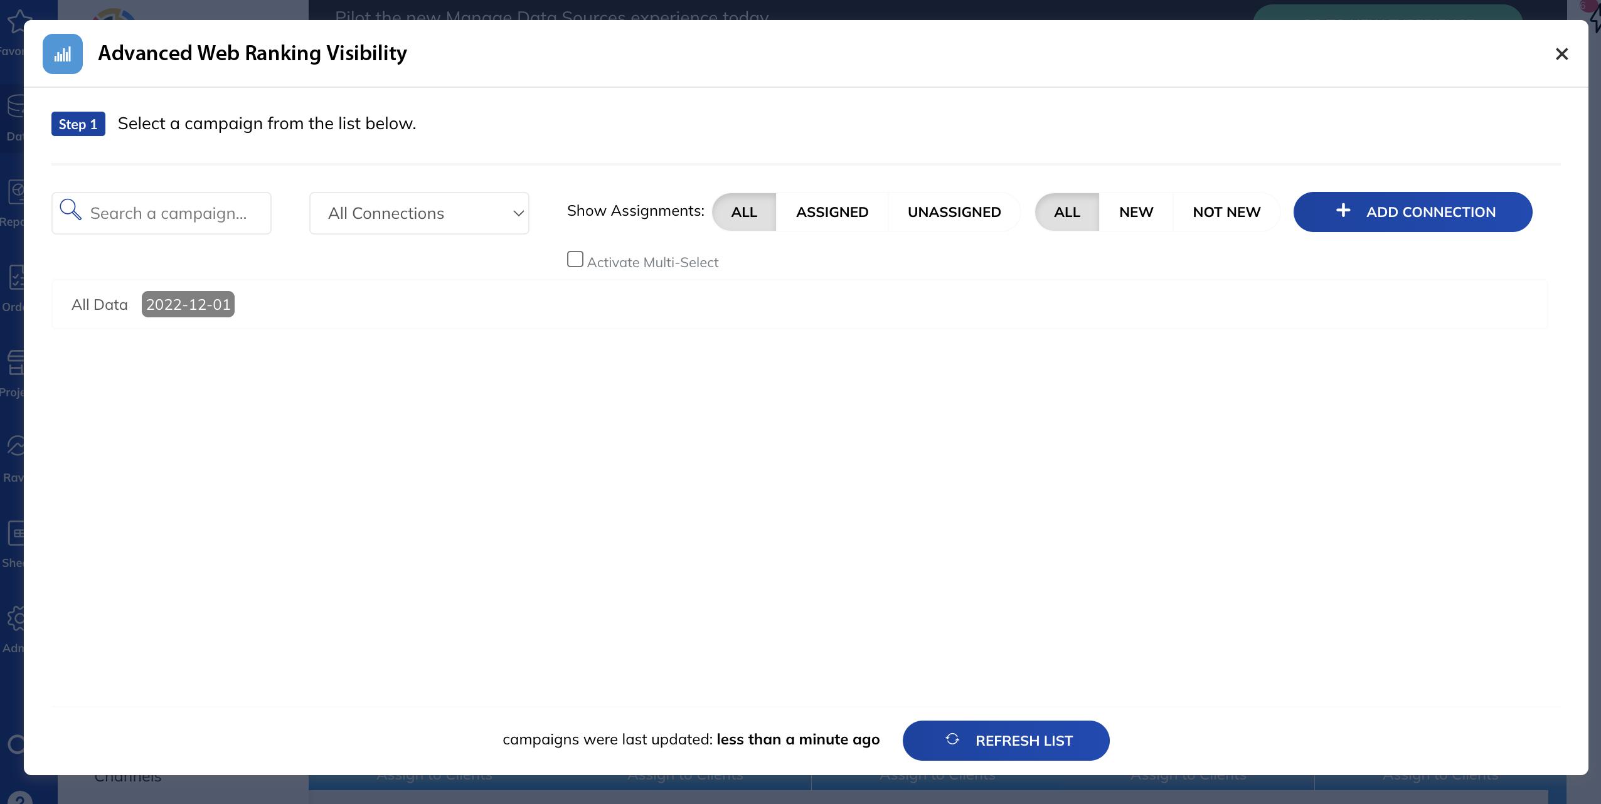Open the All Connections dropdown
The width and height of the screenshot is (1601, 804).
pyautogui.click(x=418, y=213)
